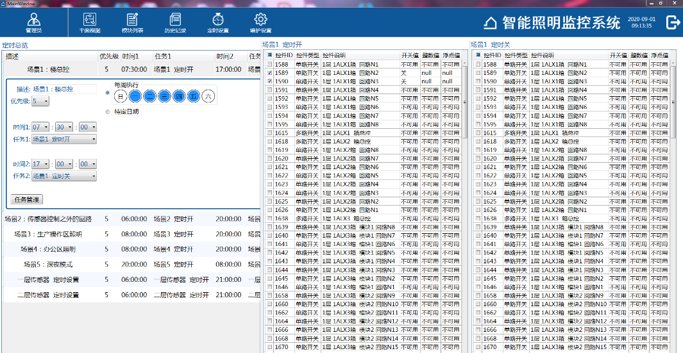Screen dimensions: 683x353
Task: Toggle header select-all checkbox in 定时开 table
Action: pos(269,55)
